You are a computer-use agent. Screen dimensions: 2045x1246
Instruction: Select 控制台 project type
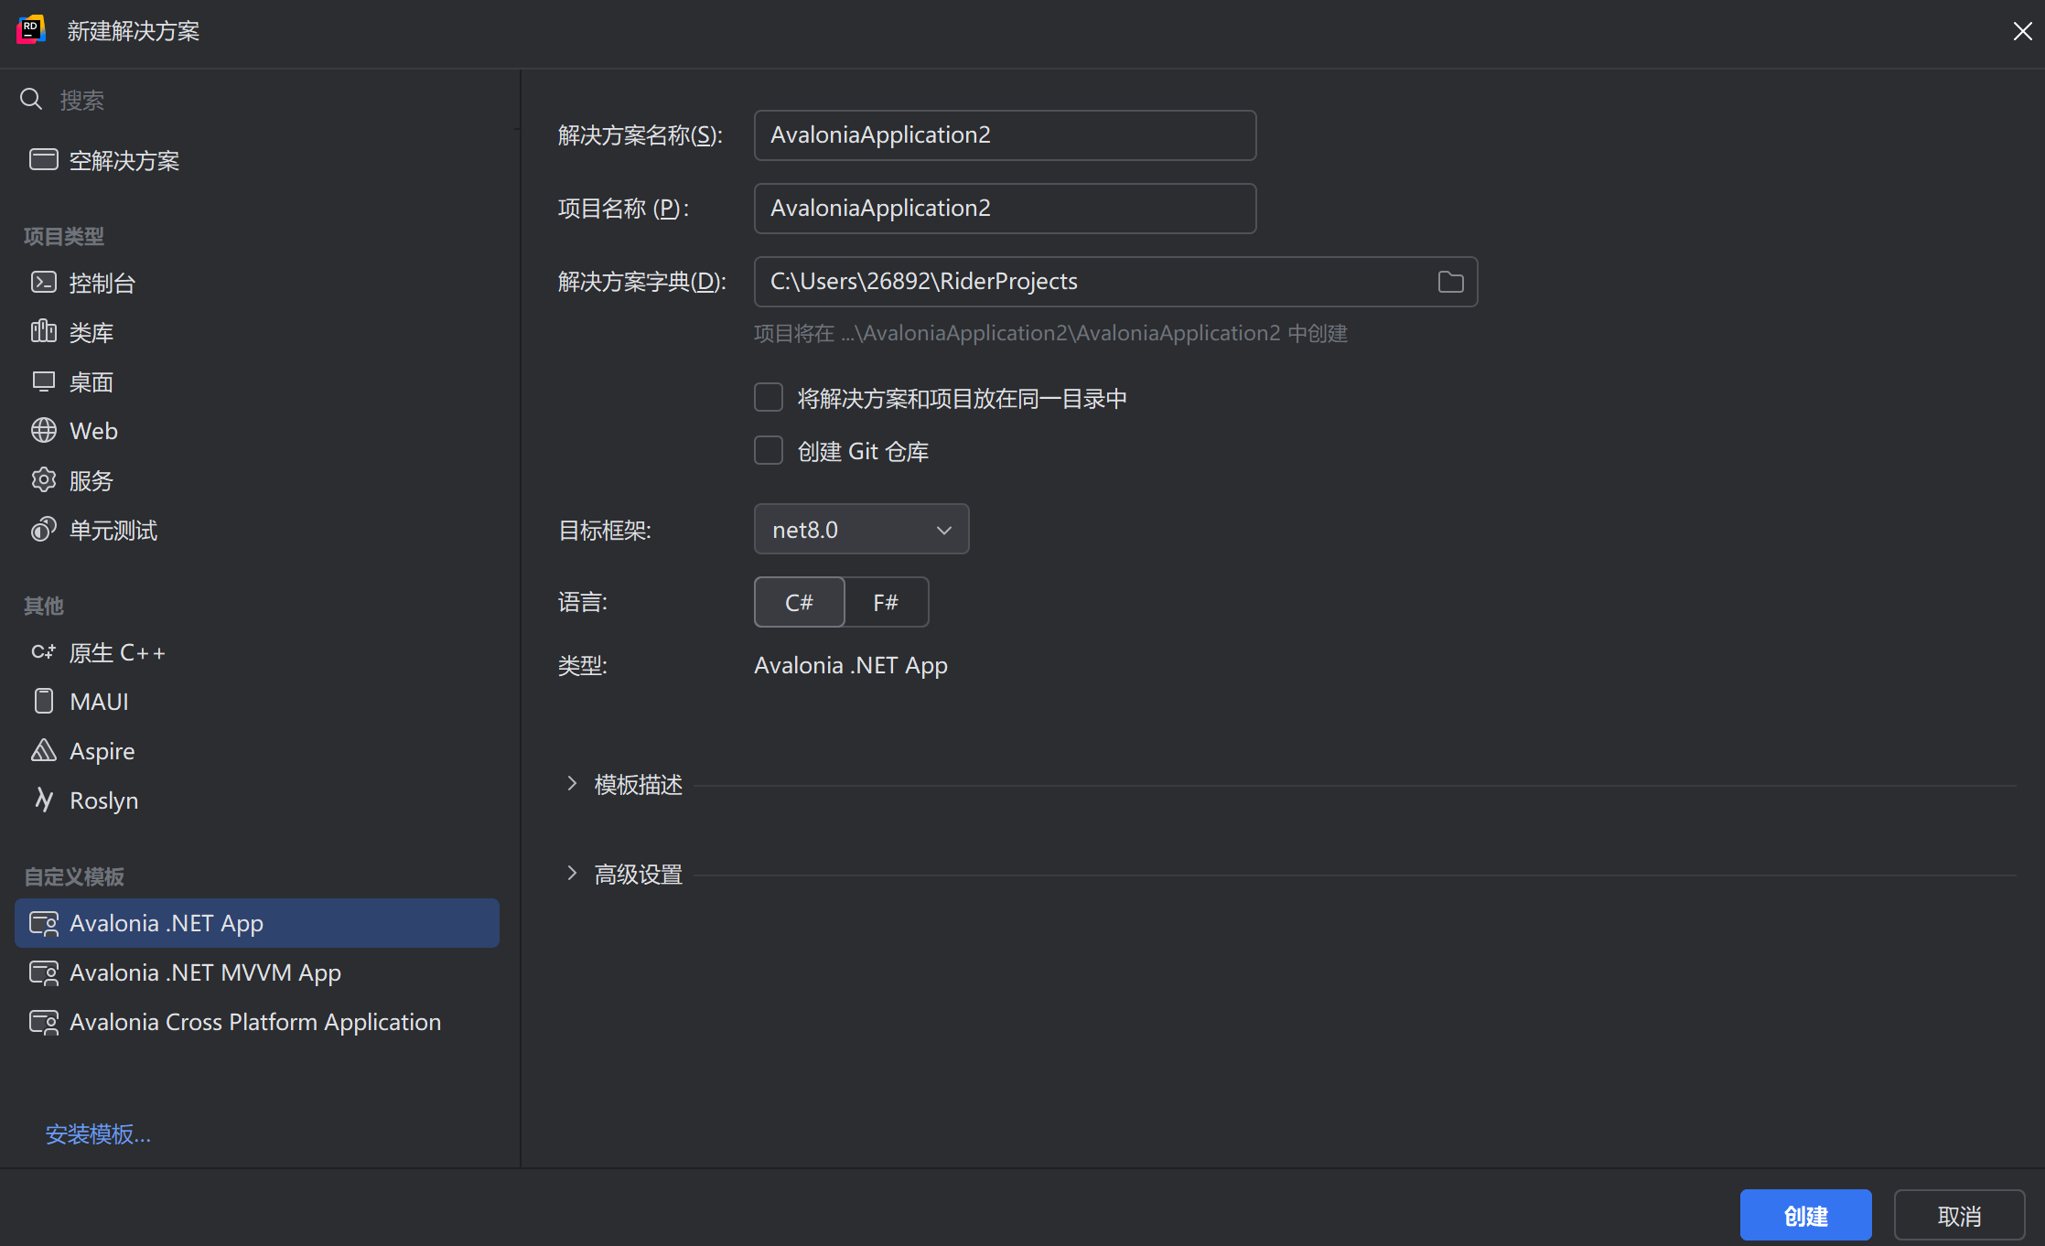click(x=257, y=283)
